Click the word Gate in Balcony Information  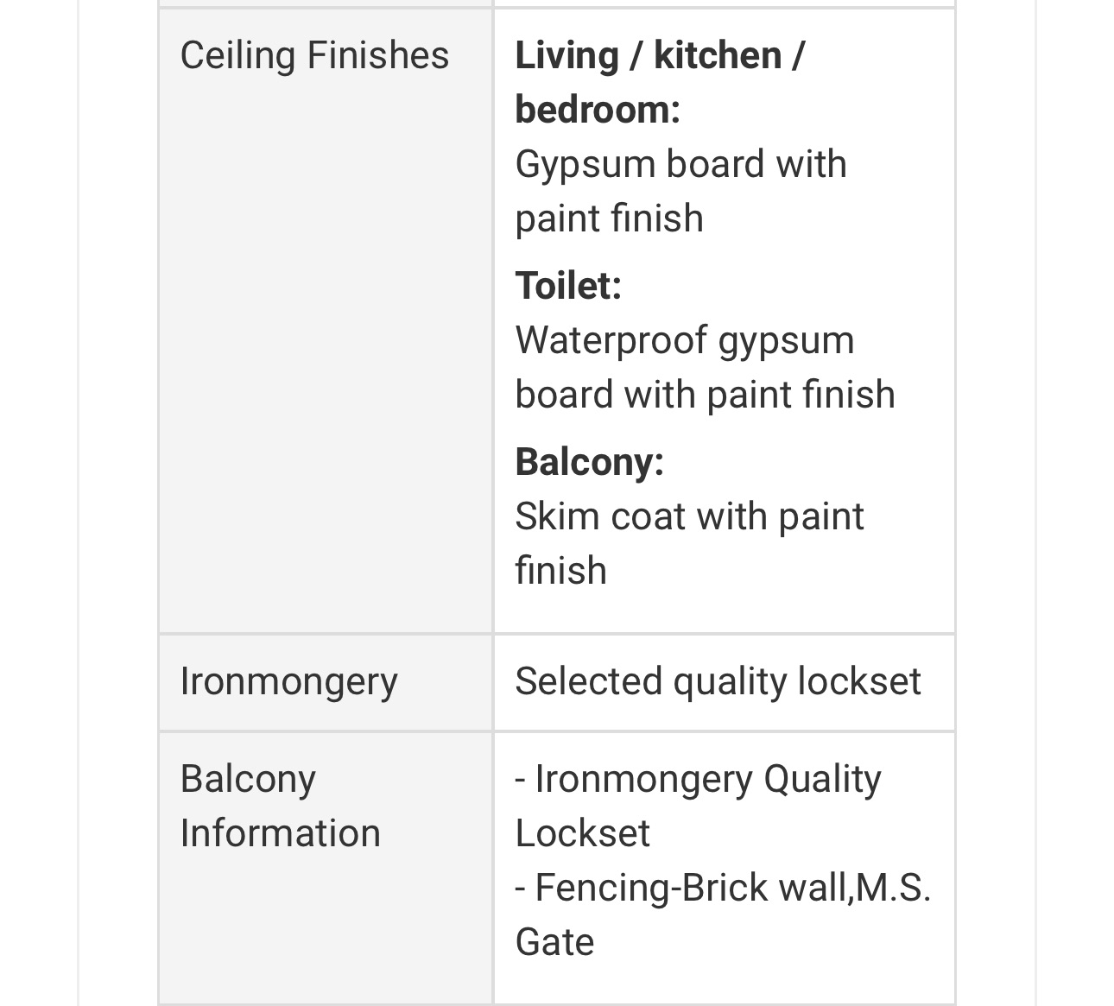coord(554,942)
